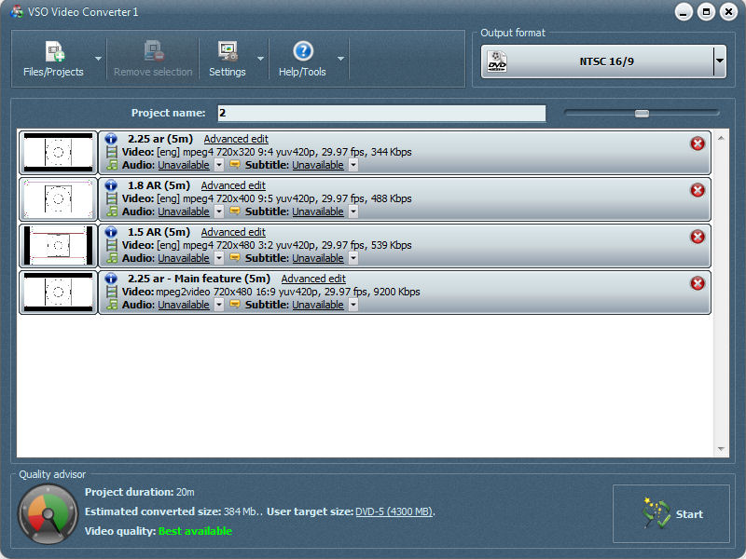Screen dimensions: 746x559
Task: Open audio dropdown for 2.25 ar - Main feature
Action: tap(219, 305)
